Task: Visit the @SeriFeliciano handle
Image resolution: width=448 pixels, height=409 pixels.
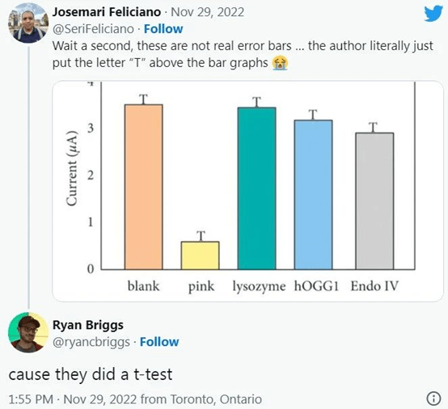Action: (93, 29)
